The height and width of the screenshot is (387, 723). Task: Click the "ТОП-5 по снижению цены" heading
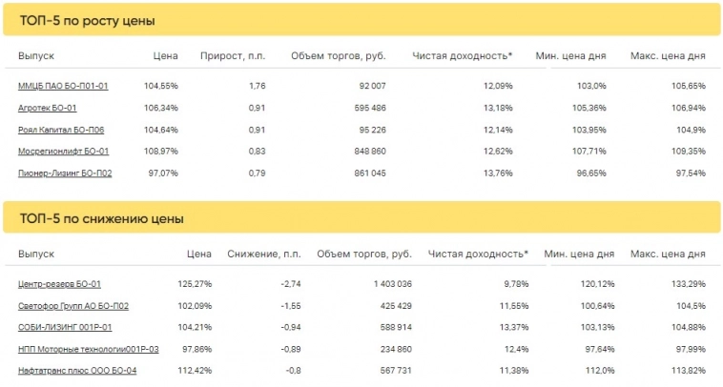click(101, 219)
